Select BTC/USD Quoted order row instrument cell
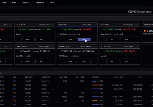This screenshot has height=107, width=153. 28,85
